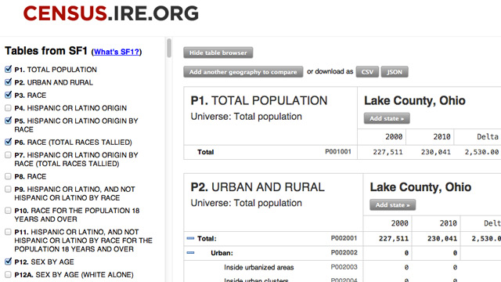501x282 pixels.
Task: Check P12A. SEX BY AGE (WHITE ALONE) checkbox
Action: pyautogui.click(x=9, y=275)
